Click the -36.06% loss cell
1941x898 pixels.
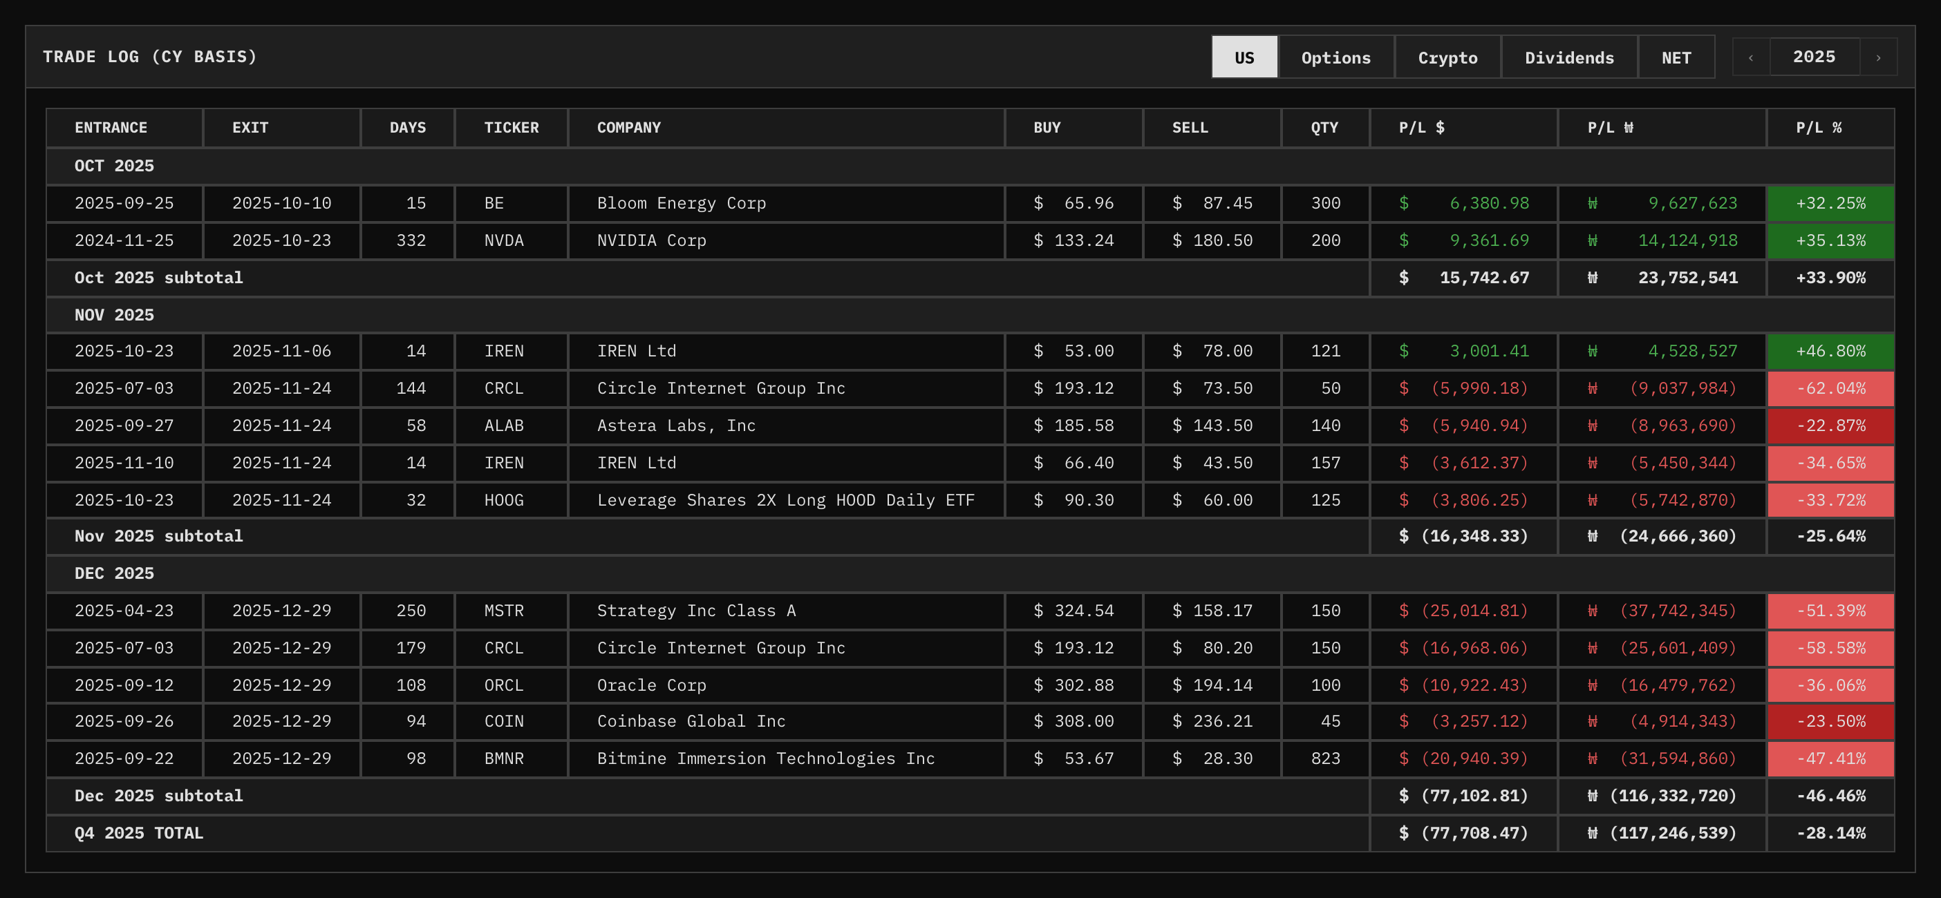coord(1831,686)
